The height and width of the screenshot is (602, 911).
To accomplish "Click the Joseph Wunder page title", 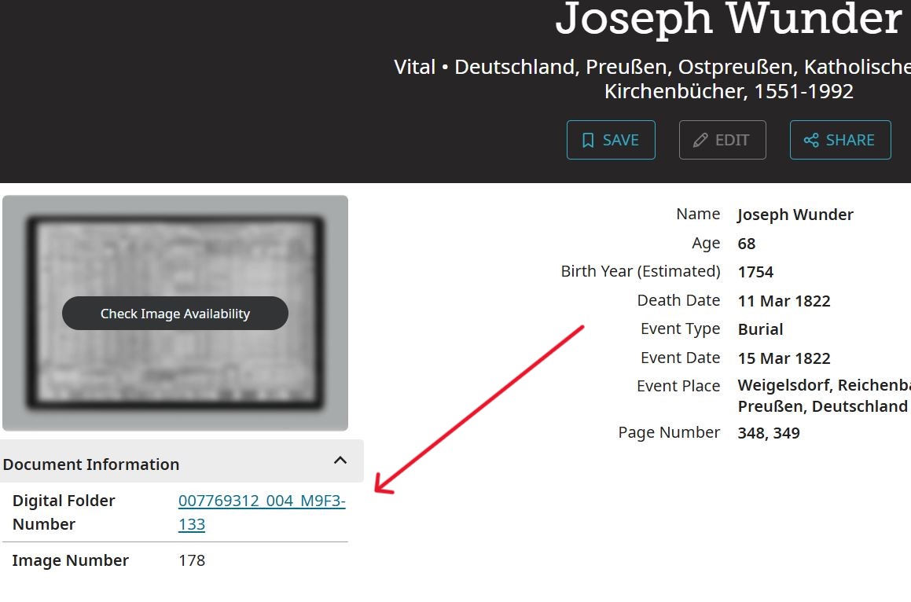I will (x=729, y=19).
